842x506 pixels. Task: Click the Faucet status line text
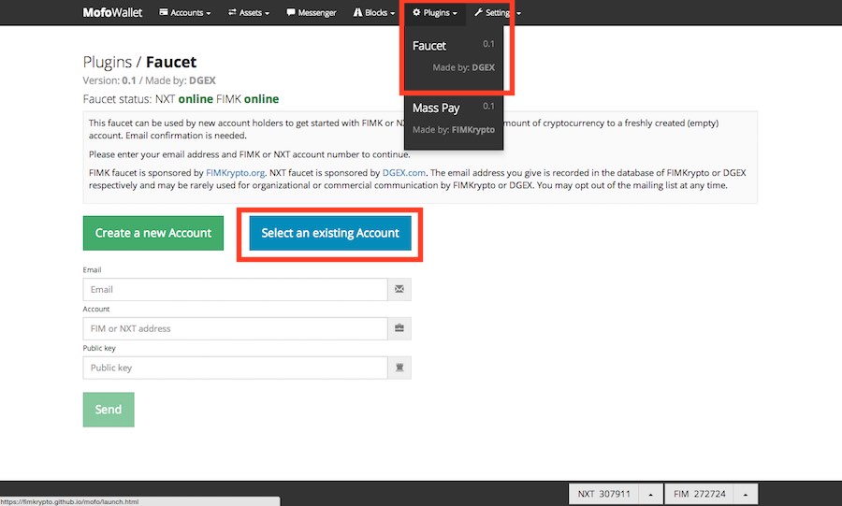pyautogui.click(x=181, y=99)
